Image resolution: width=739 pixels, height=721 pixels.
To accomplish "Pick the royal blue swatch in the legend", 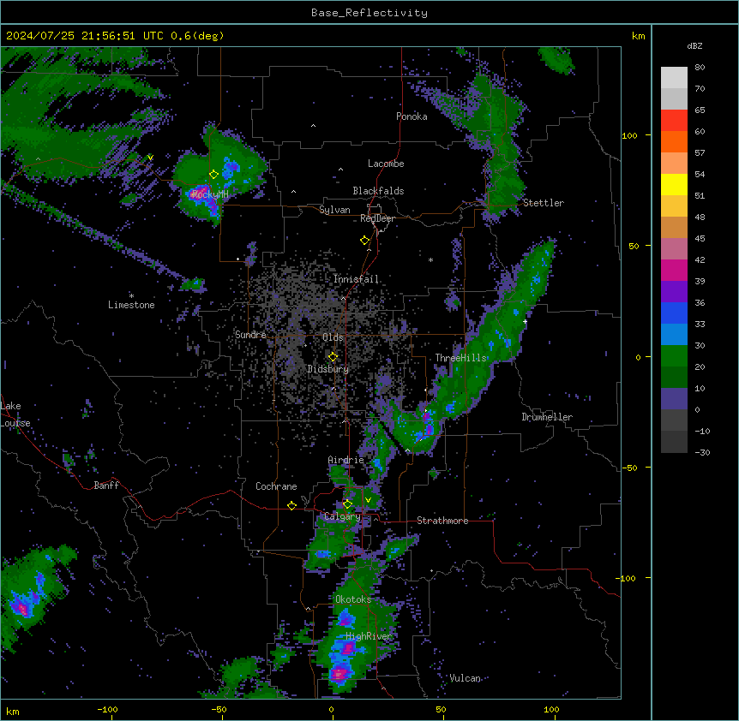I will click(x=674, y=313).
